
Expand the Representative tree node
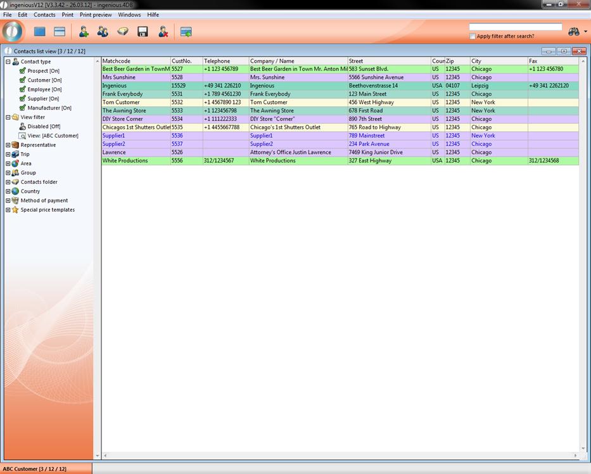(8, 145)
